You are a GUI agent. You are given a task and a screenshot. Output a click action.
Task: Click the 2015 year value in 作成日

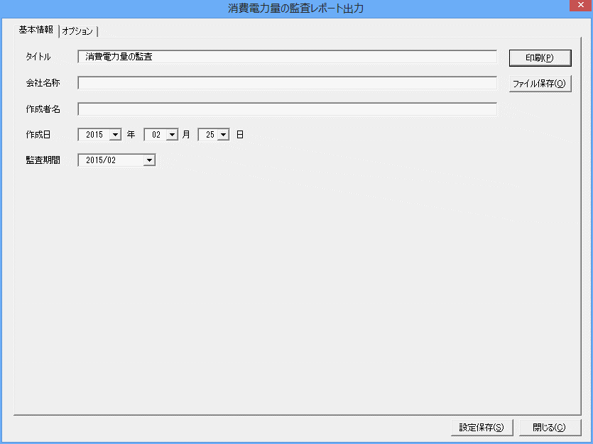click(x=94, y=135)
